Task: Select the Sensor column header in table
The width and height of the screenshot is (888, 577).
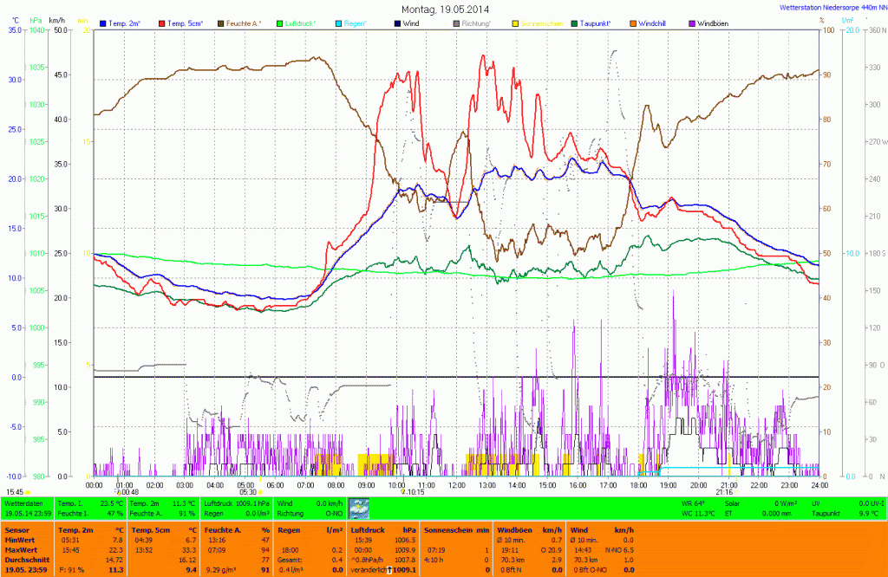Action: pos(16,528)
